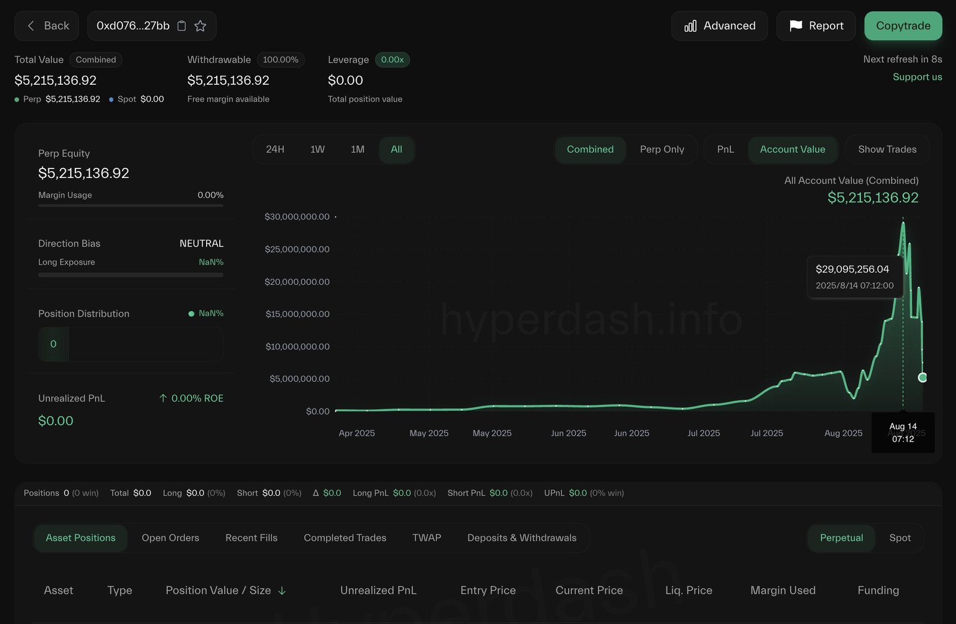Click the back chevron arrow
The width and height of the screenshot is (956, 624).
pyautogui.click(x=30, y=26)
